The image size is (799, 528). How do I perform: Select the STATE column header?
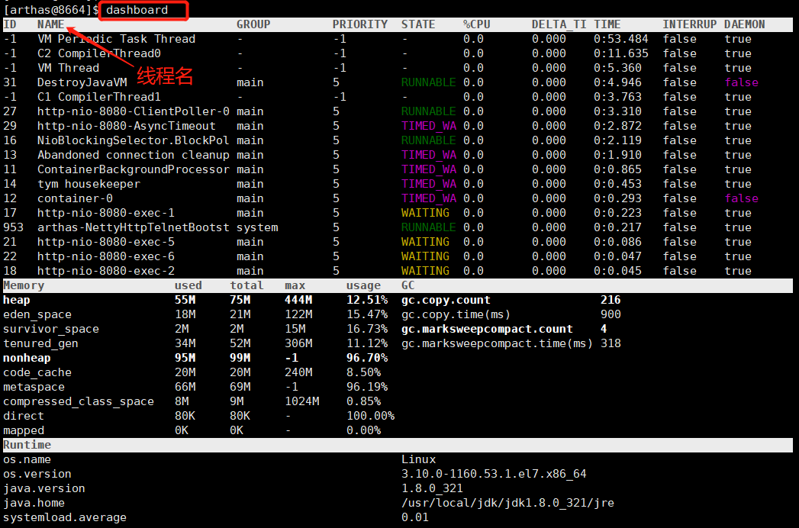418,24
